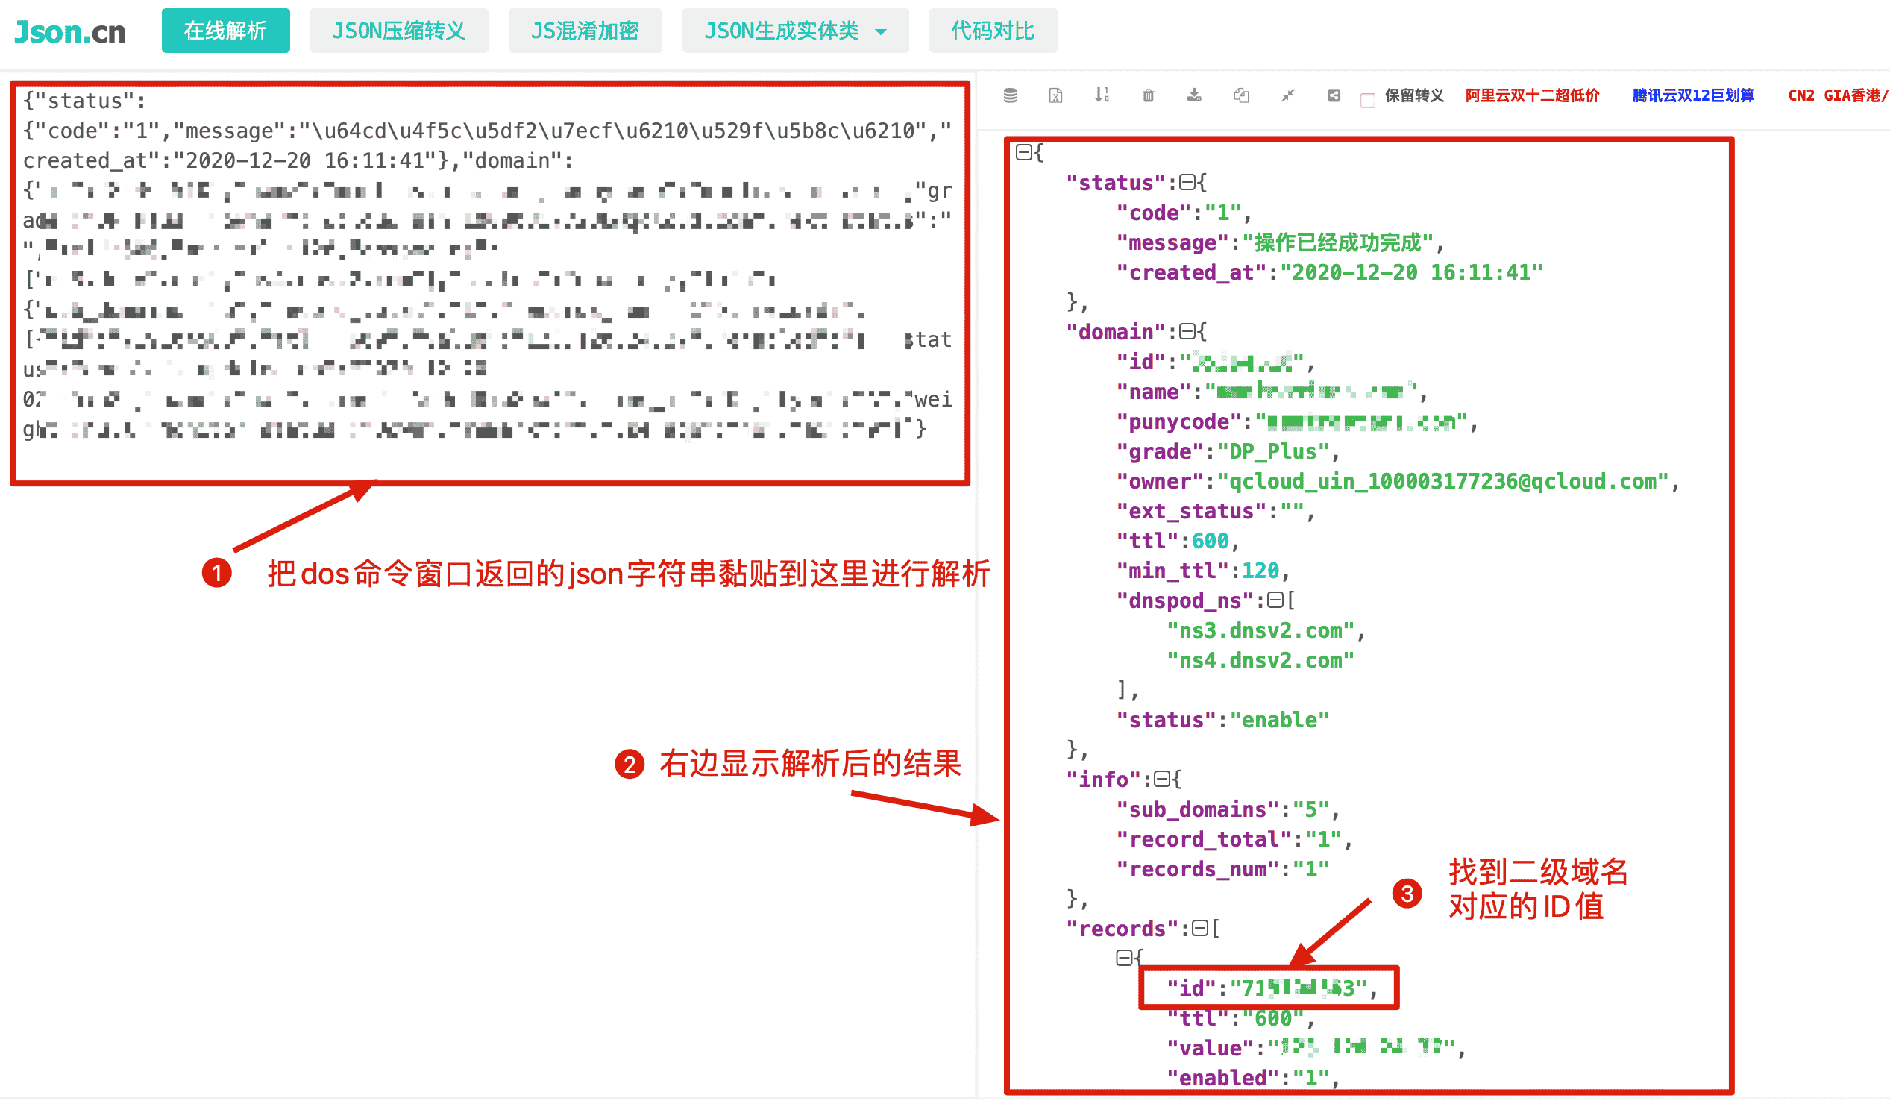Click inside the raw JSON input area

click(488, 285)
